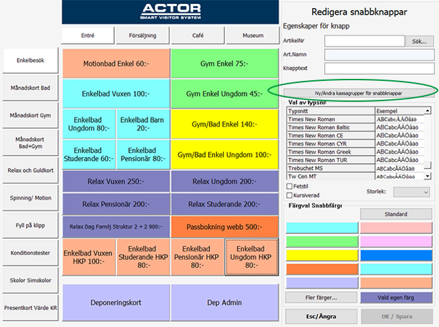Open Fler färger... color options
This screenshot has height=327, width=439.
tap(321, 298)
